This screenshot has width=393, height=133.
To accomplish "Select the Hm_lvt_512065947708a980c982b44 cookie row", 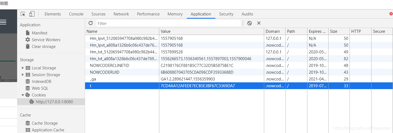I will coord(239,52).
